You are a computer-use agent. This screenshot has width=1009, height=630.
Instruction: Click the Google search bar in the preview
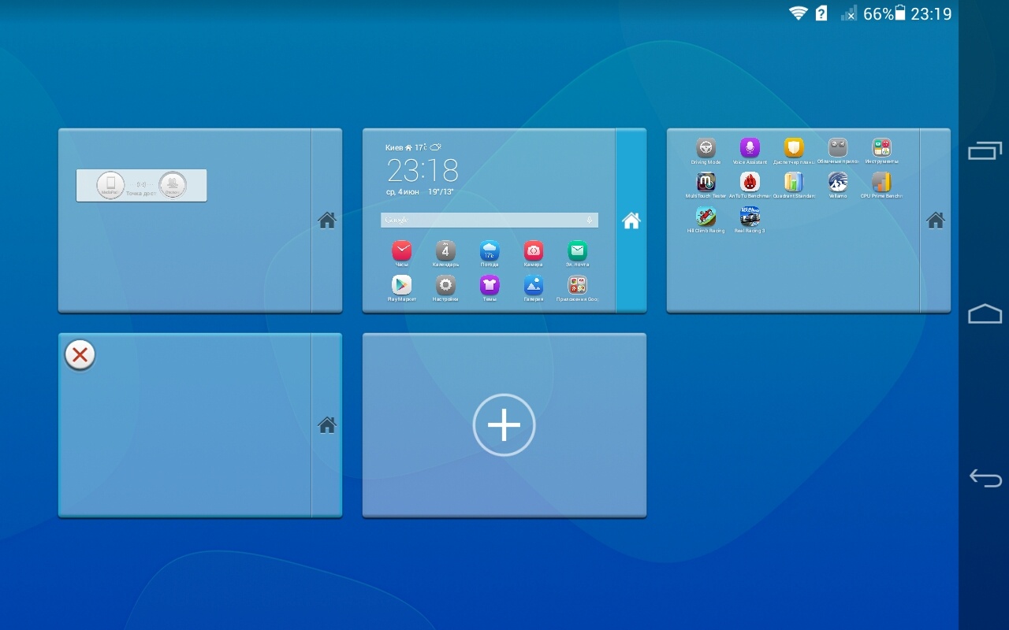[489, 220]
